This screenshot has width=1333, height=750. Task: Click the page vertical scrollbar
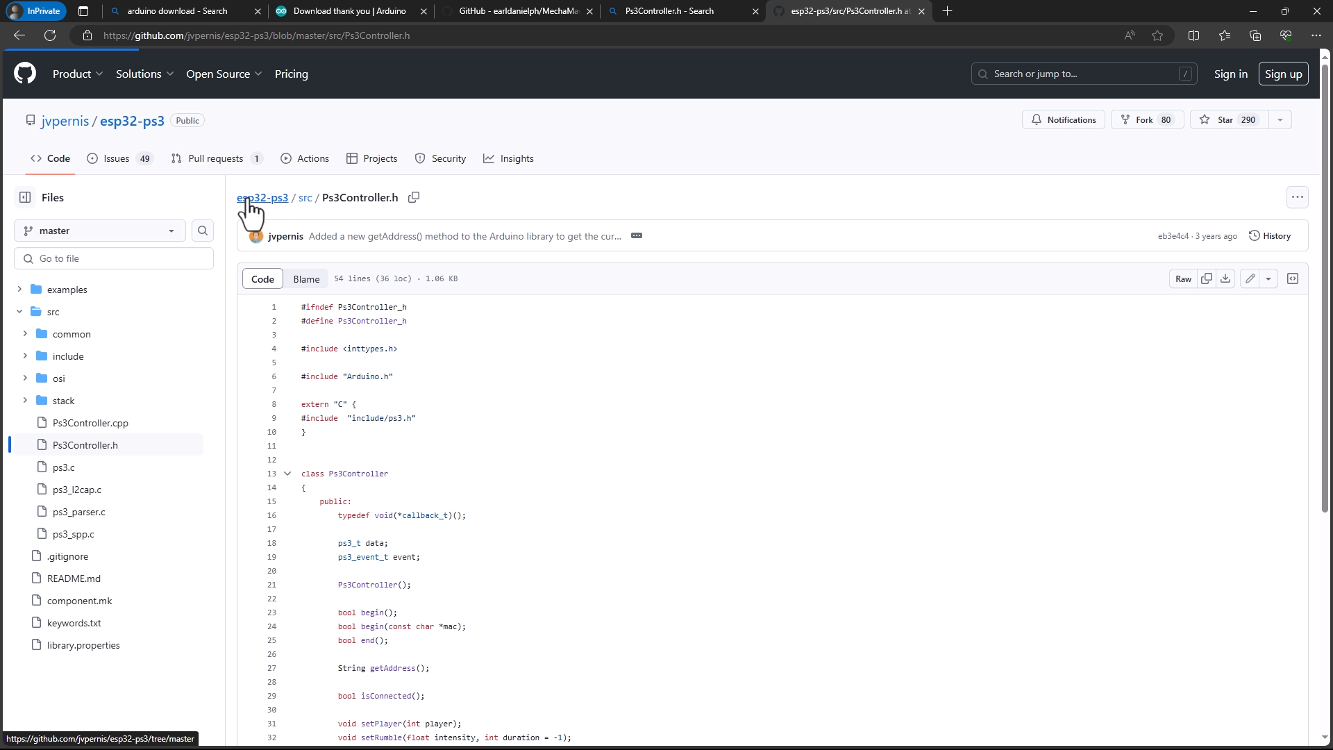pyautogui.click(x=1325, y=288)
